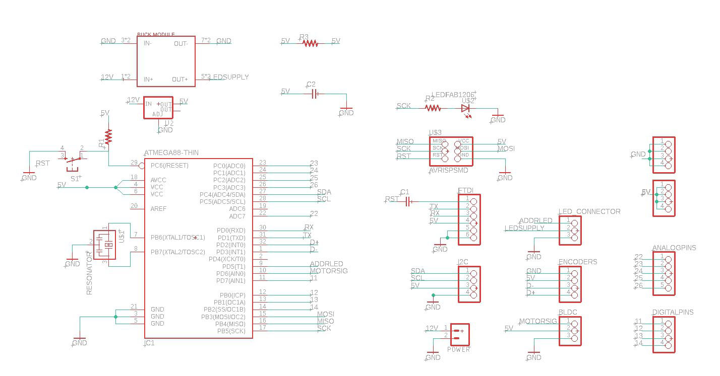This screenshot has height=376, width=720.
Task: Select the four-pin header tied to 5V
Action: click(664, 198)
